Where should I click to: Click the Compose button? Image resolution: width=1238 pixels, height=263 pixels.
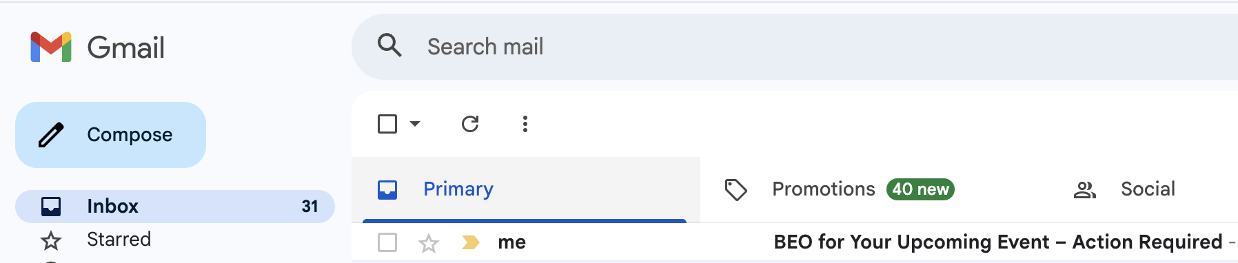click(110, 135)
